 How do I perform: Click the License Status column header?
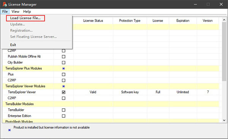click(x=93, y=21)
